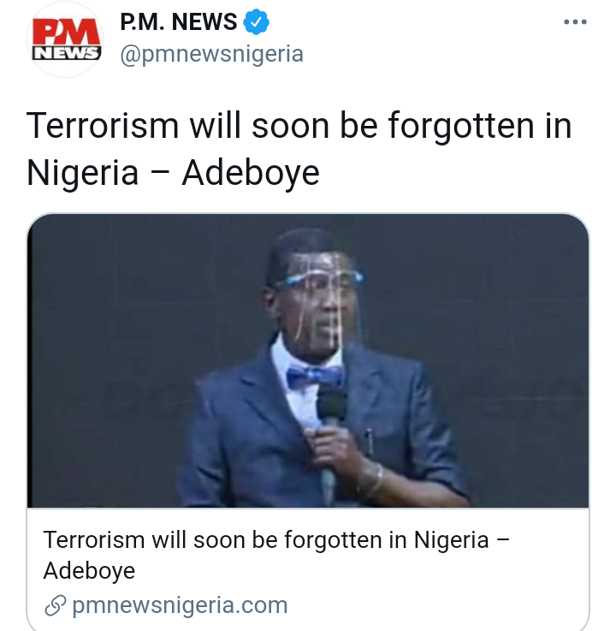Click the word Terrorism in the card title
This screenshot has width=616, height=631.
(x=94, y=539)
